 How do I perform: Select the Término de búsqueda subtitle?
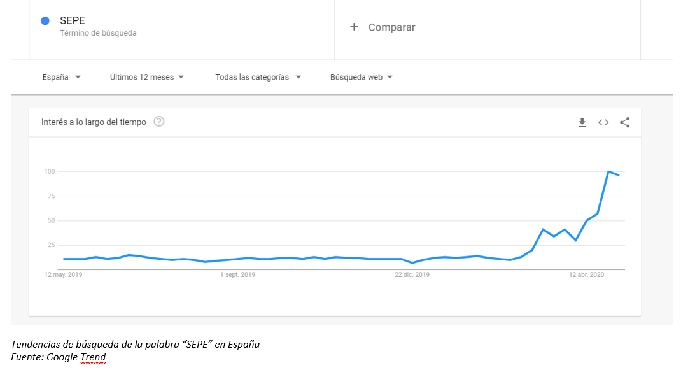(98, 33)
